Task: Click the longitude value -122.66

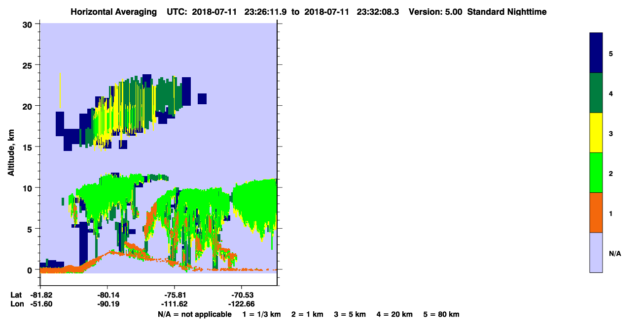Action: (242, 304)
